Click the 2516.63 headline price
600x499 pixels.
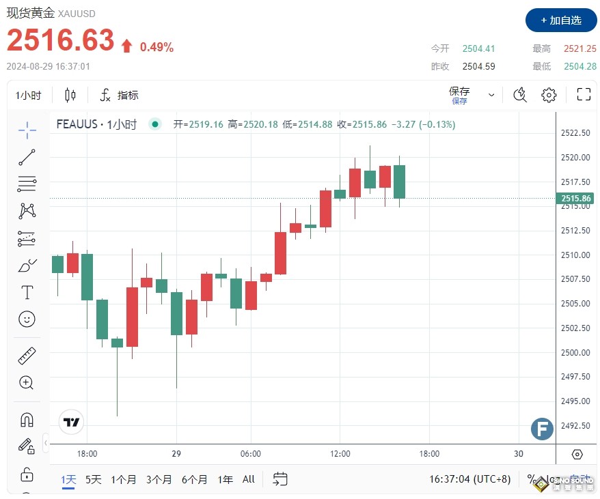(60, 40)
